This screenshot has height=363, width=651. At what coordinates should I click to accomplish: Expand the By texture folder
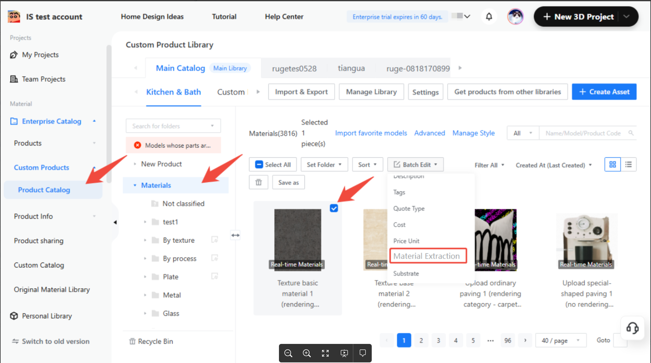pos(145,240)
